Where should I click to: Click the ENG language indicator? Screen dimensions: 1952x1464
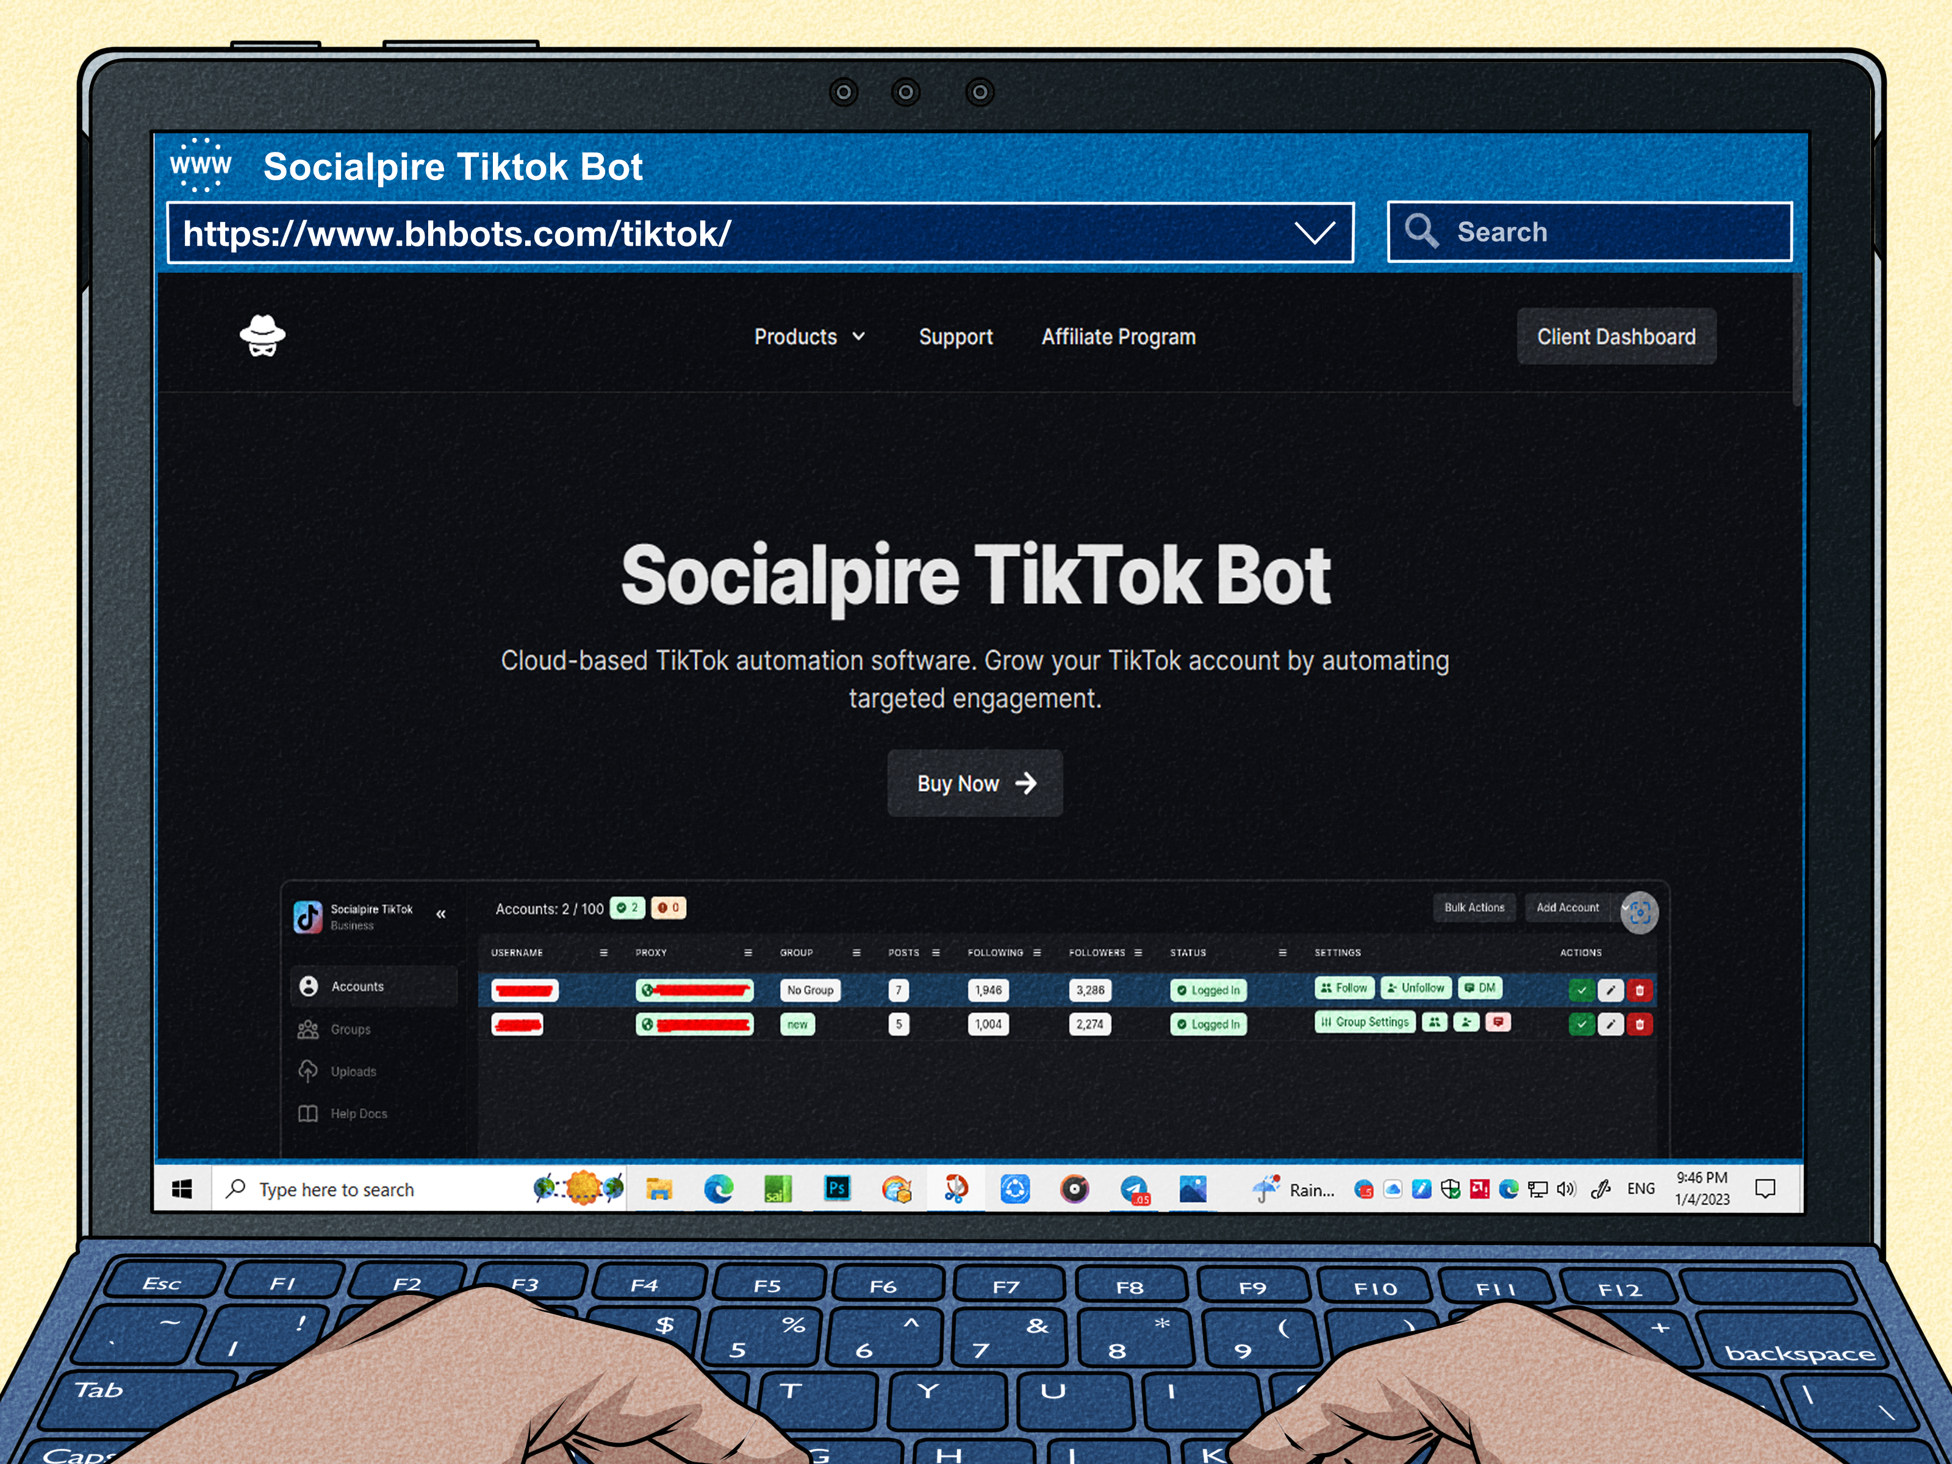click(1640, 1189)
